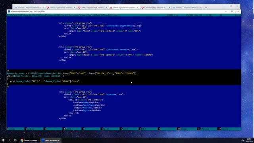Close the active Заявки штурмовиков tab
This screenshot has width=254, height=143.
(138, 8)
